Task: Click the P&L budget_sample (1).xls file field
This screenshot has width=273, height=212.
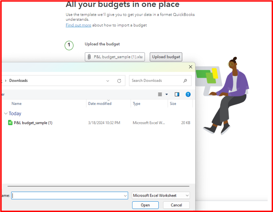Action: [x=115, y=57]
